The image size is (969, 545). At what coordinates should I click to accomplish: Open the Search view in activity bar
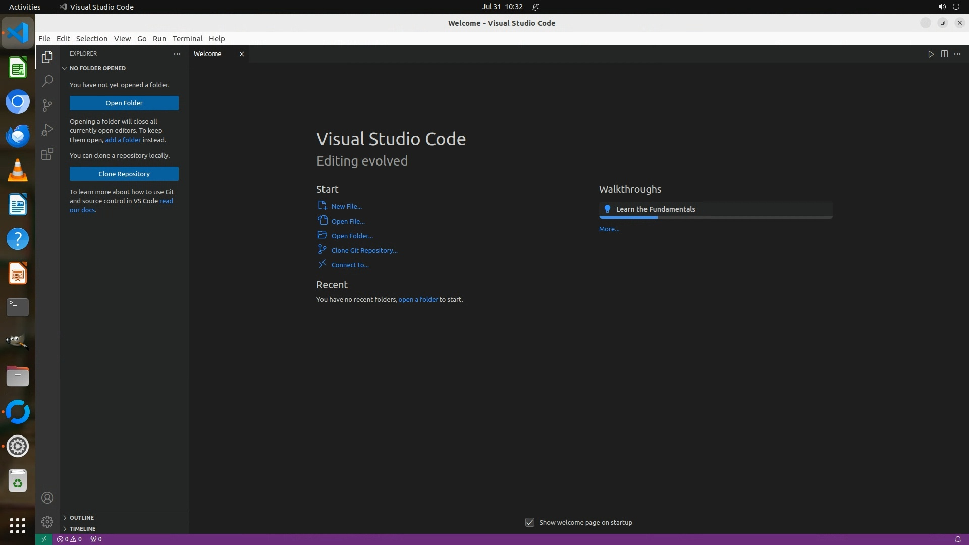47,81
